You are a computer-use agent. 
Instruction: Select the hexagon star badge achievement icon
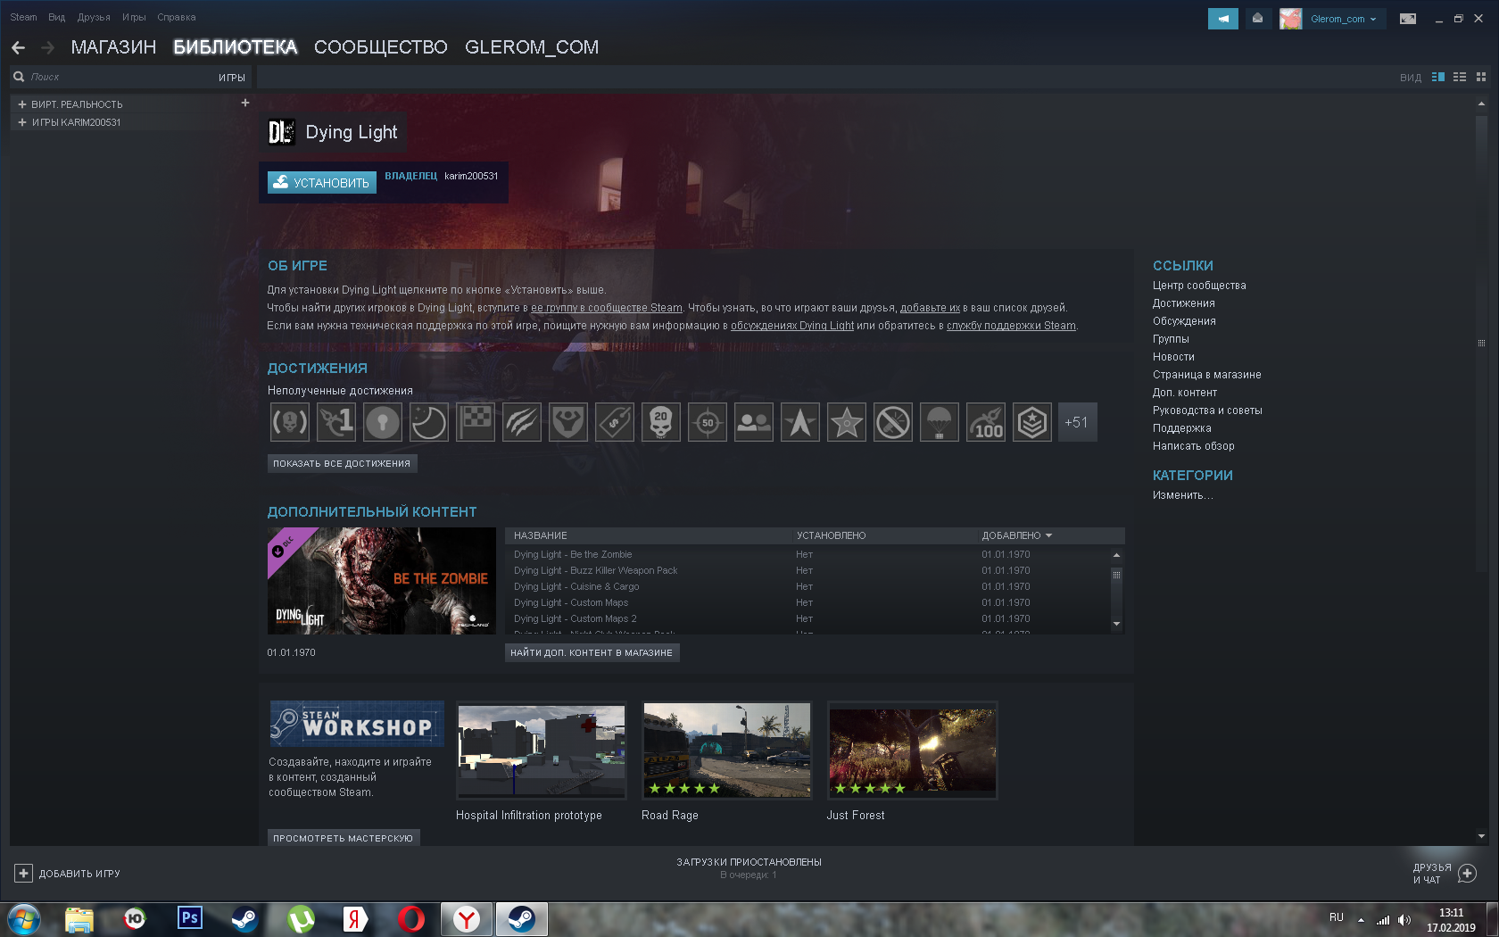1032,422
